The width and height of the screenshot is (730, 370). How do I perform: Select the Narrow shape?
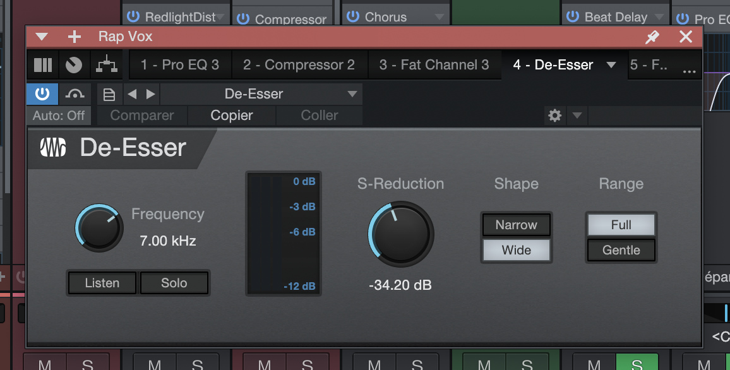(517, 225)
